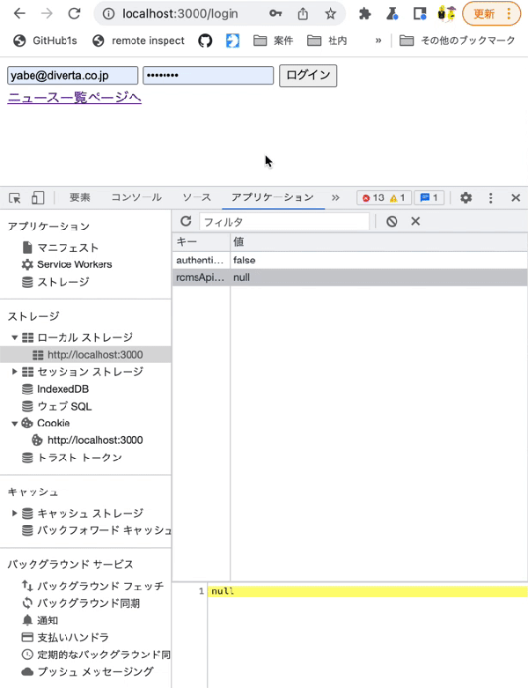Click the GitHub octocat bookmark icon
528x688 pixels.
[x=205, y=41]
